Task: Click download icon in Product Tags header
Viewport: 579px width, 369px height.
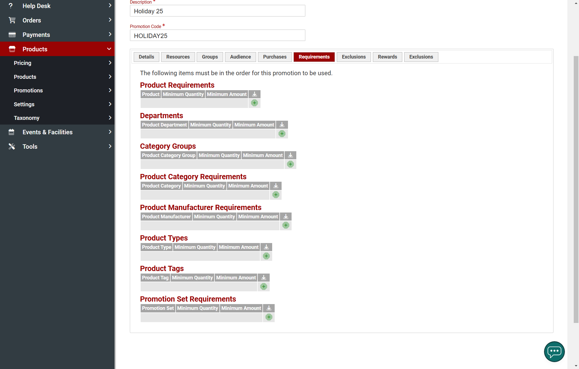Action: coord(264,278)
